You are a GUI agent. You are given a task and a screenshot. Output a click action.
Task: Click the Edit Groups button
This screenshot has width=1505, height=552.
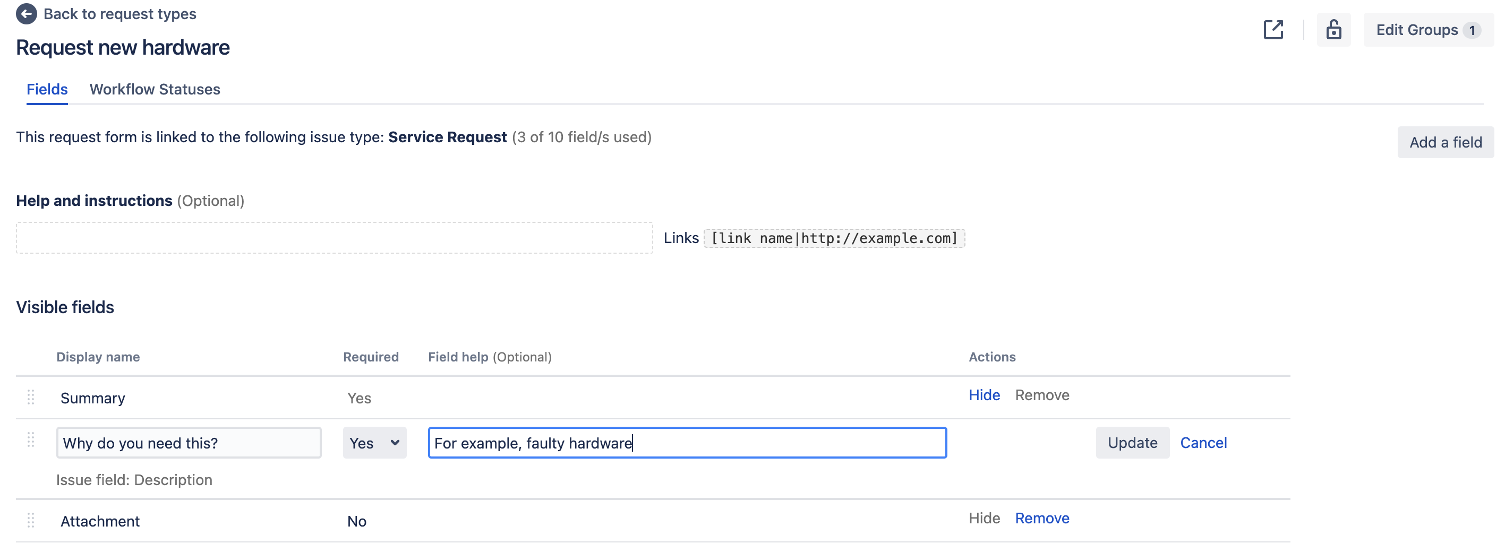[1427, 30]
